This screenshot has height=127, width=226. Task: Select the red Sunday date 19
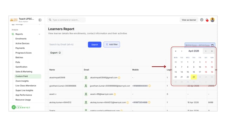pyautogui.click(x=212, y=72)
